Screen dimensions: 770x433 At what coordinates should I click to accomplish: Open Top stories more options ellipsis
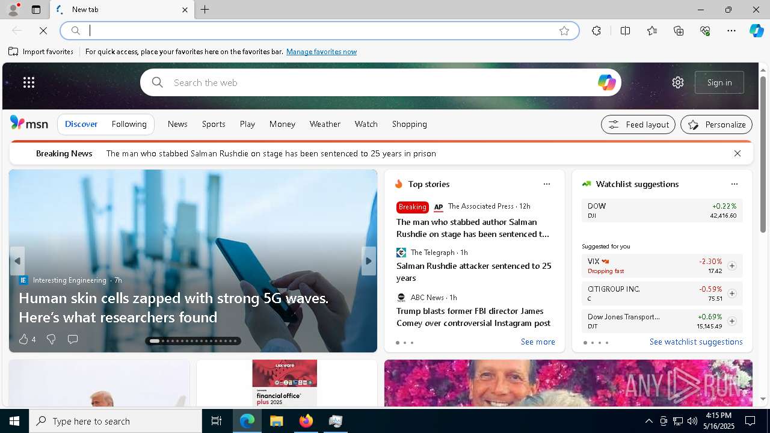point(546,184)
